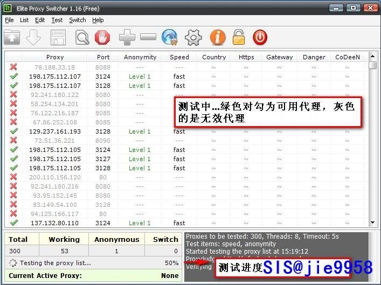Click the download proxy list arrow icon

pyautogui.click(x=33, y=37)
